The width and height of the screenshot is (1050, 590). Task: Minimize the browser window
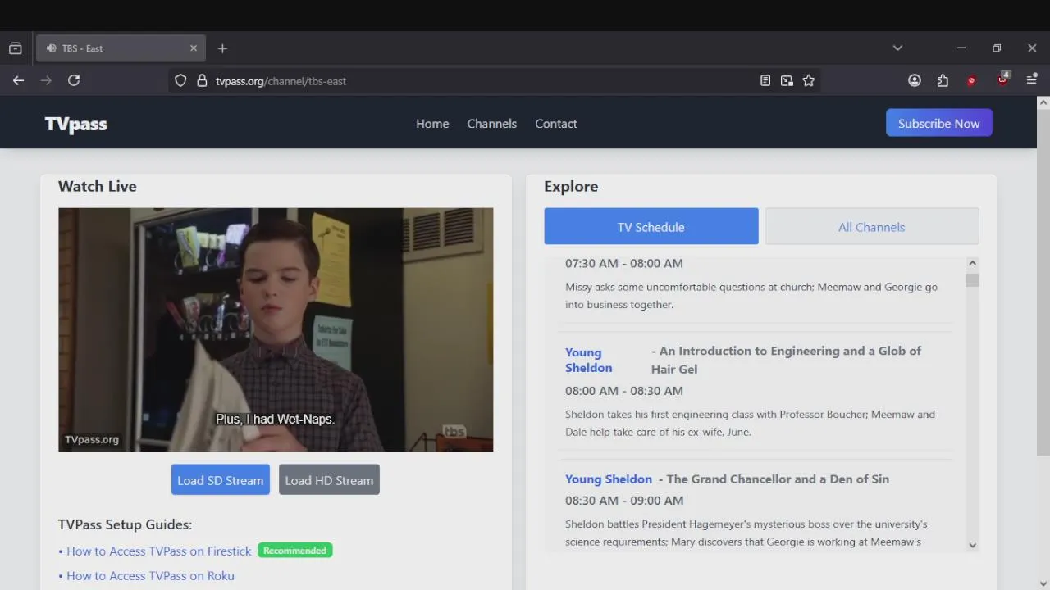961,48
